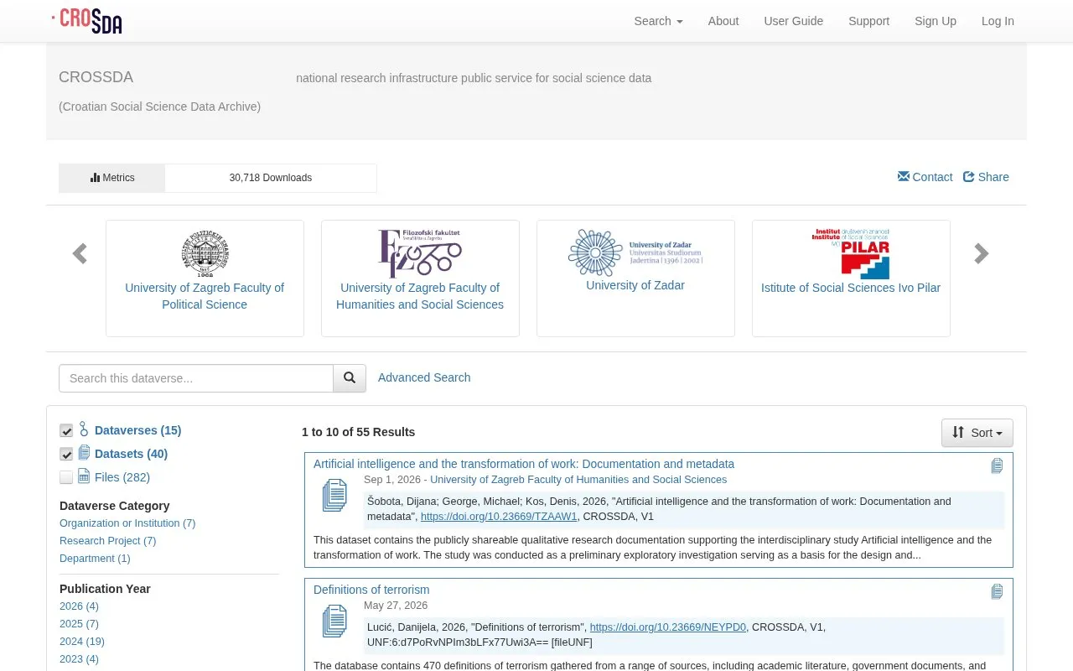Click dataset type icon at right of Definitions of terrorism title
Image resolution: width=1073 pixels, height=671 pixels.
(997, 592)
